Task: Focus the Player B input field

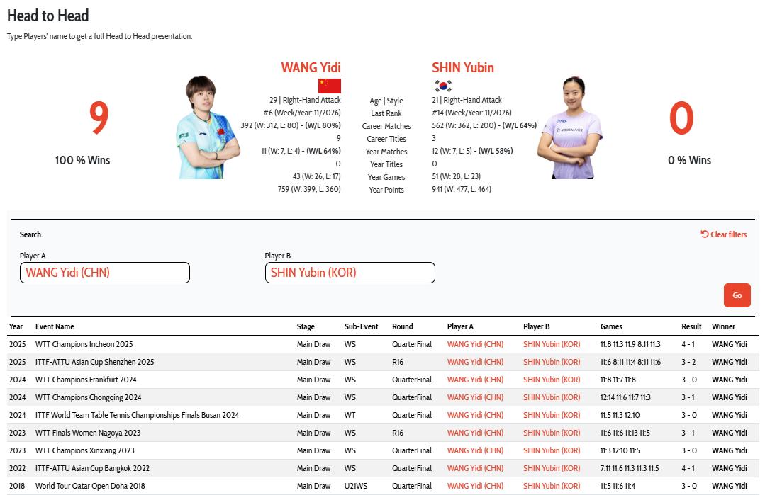Action: 350,273
